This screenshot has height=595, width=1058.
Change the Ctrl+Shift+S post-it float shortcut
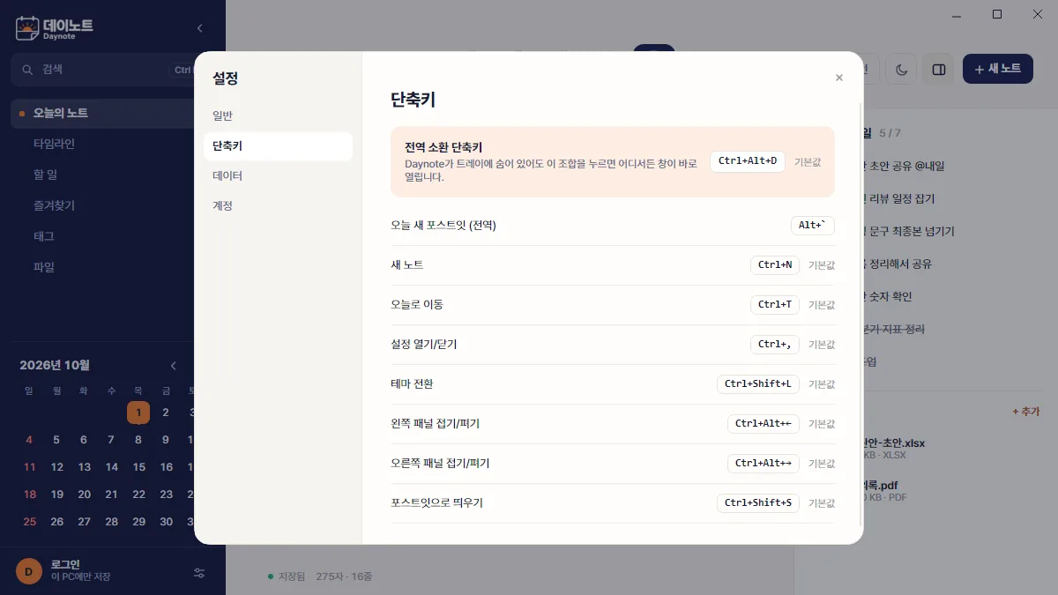[758, 503]
